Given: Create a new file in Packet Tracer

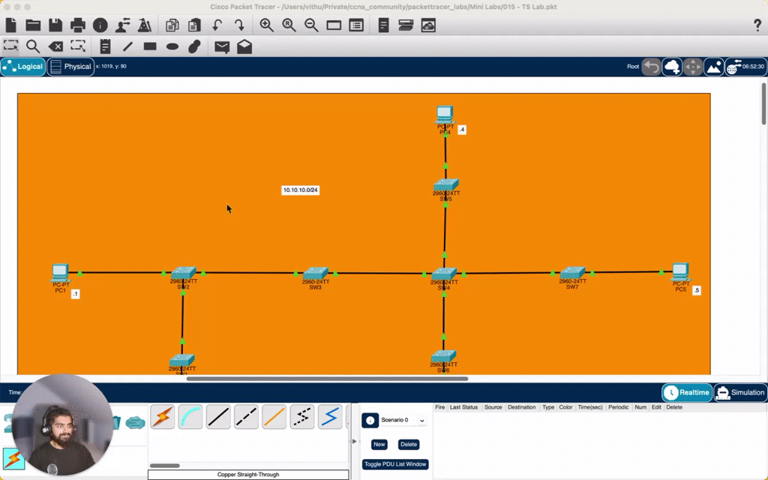Looking at the screenshot, I should [x=10, y=25].
